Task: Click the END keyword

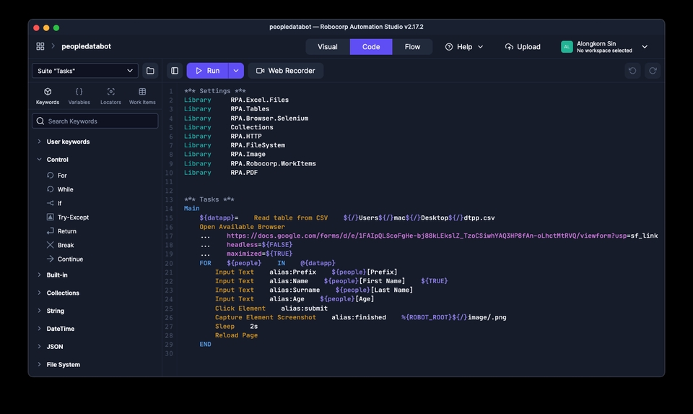Action: click(x=205, y=344)
